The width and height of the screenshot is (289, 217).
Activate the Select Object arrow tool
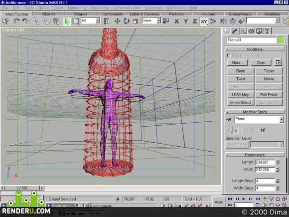click(x=67, y=21)
